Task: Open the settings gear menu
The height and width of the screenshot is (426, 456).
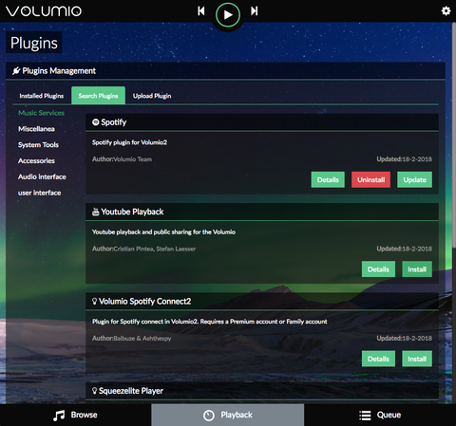Action: tap(446, 11)
